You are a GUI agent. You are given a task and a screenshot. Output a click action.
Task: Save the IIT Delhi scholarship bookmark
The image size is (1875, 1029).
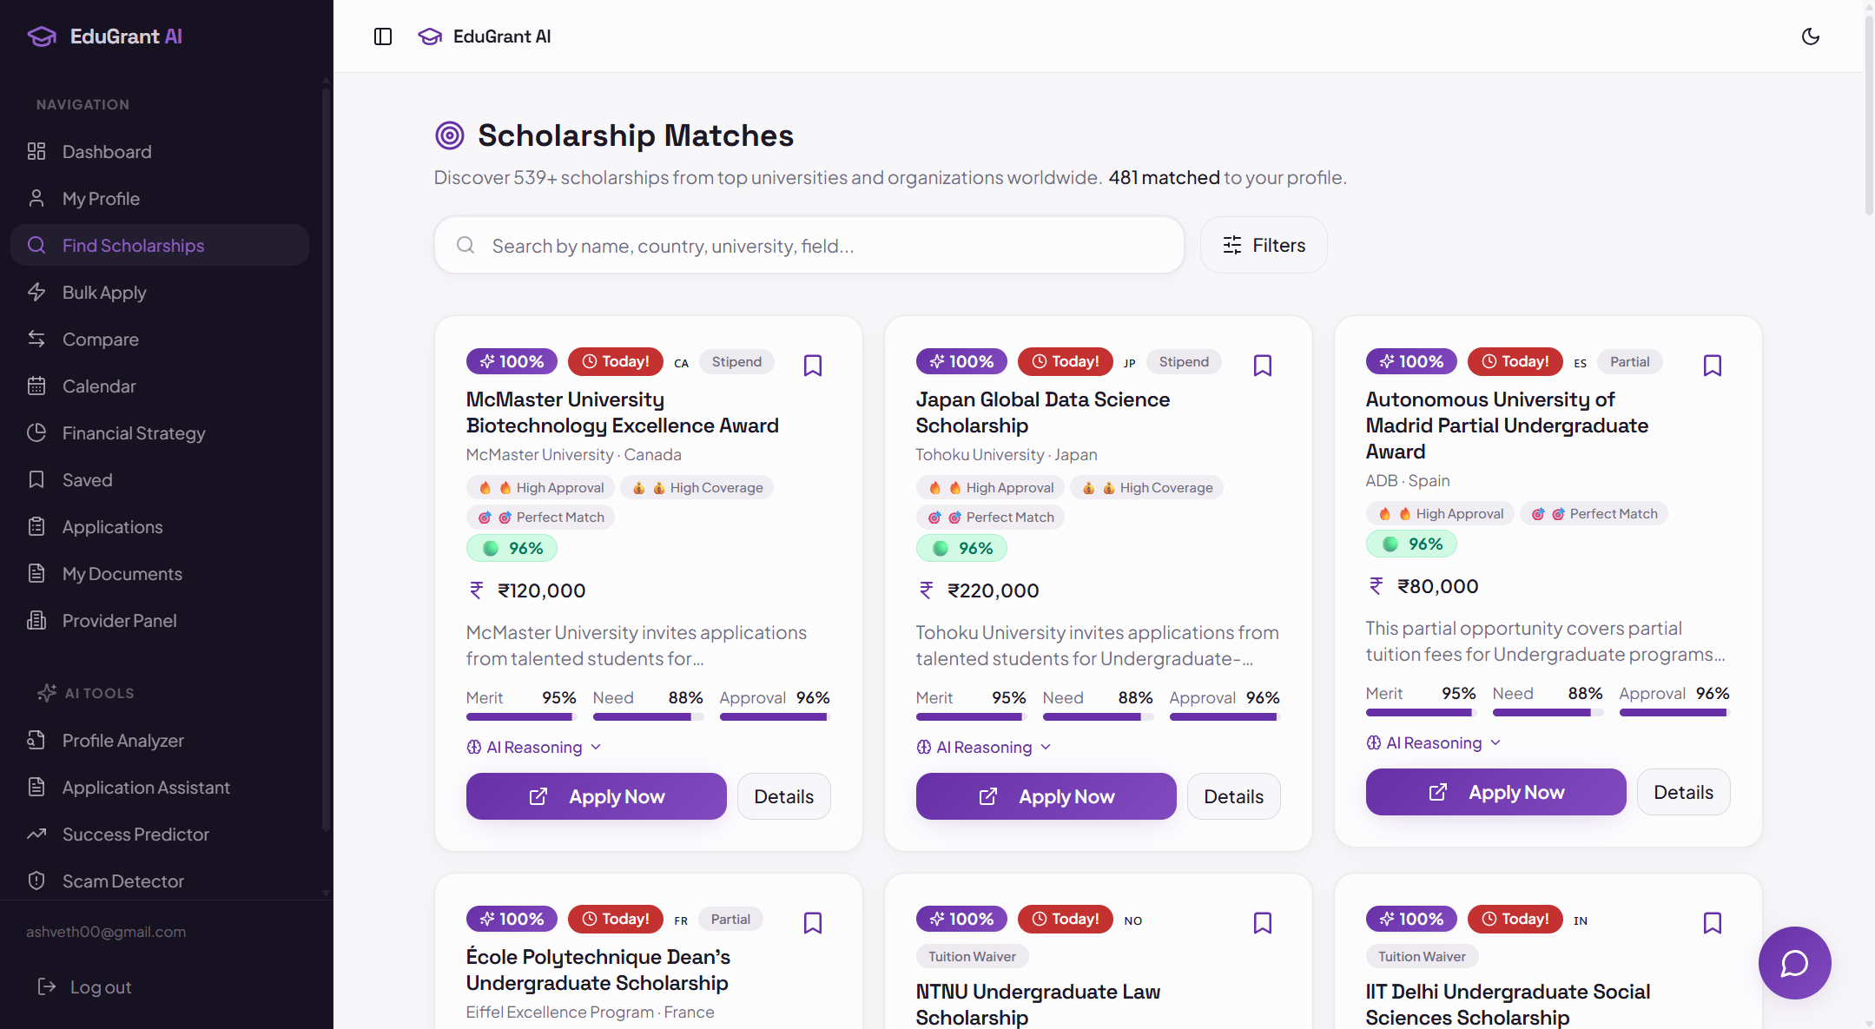(1713, 923)
